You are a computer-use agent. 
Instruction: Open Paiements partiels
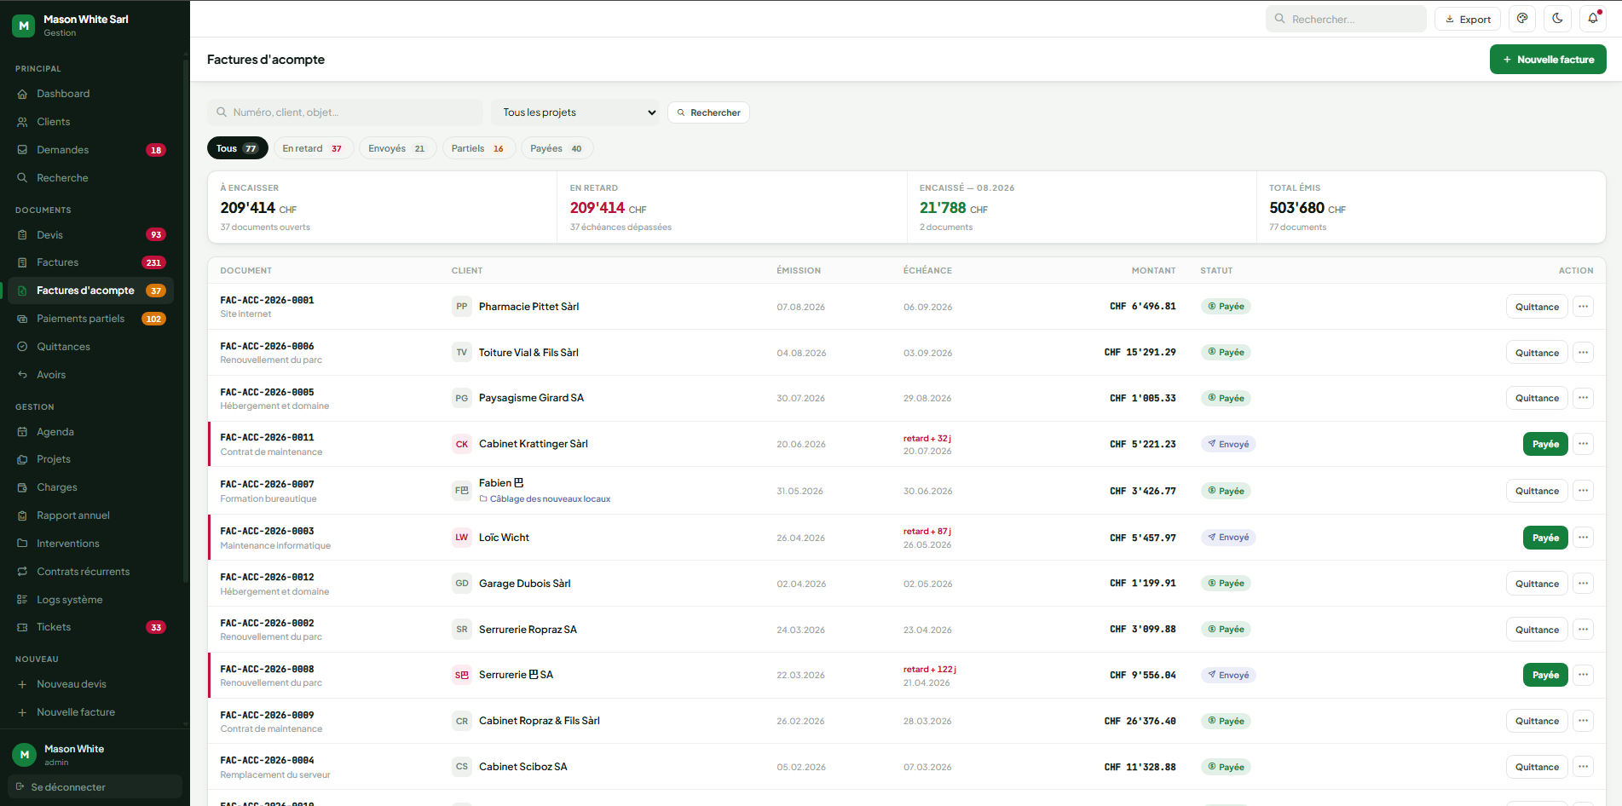coord(90,319)
